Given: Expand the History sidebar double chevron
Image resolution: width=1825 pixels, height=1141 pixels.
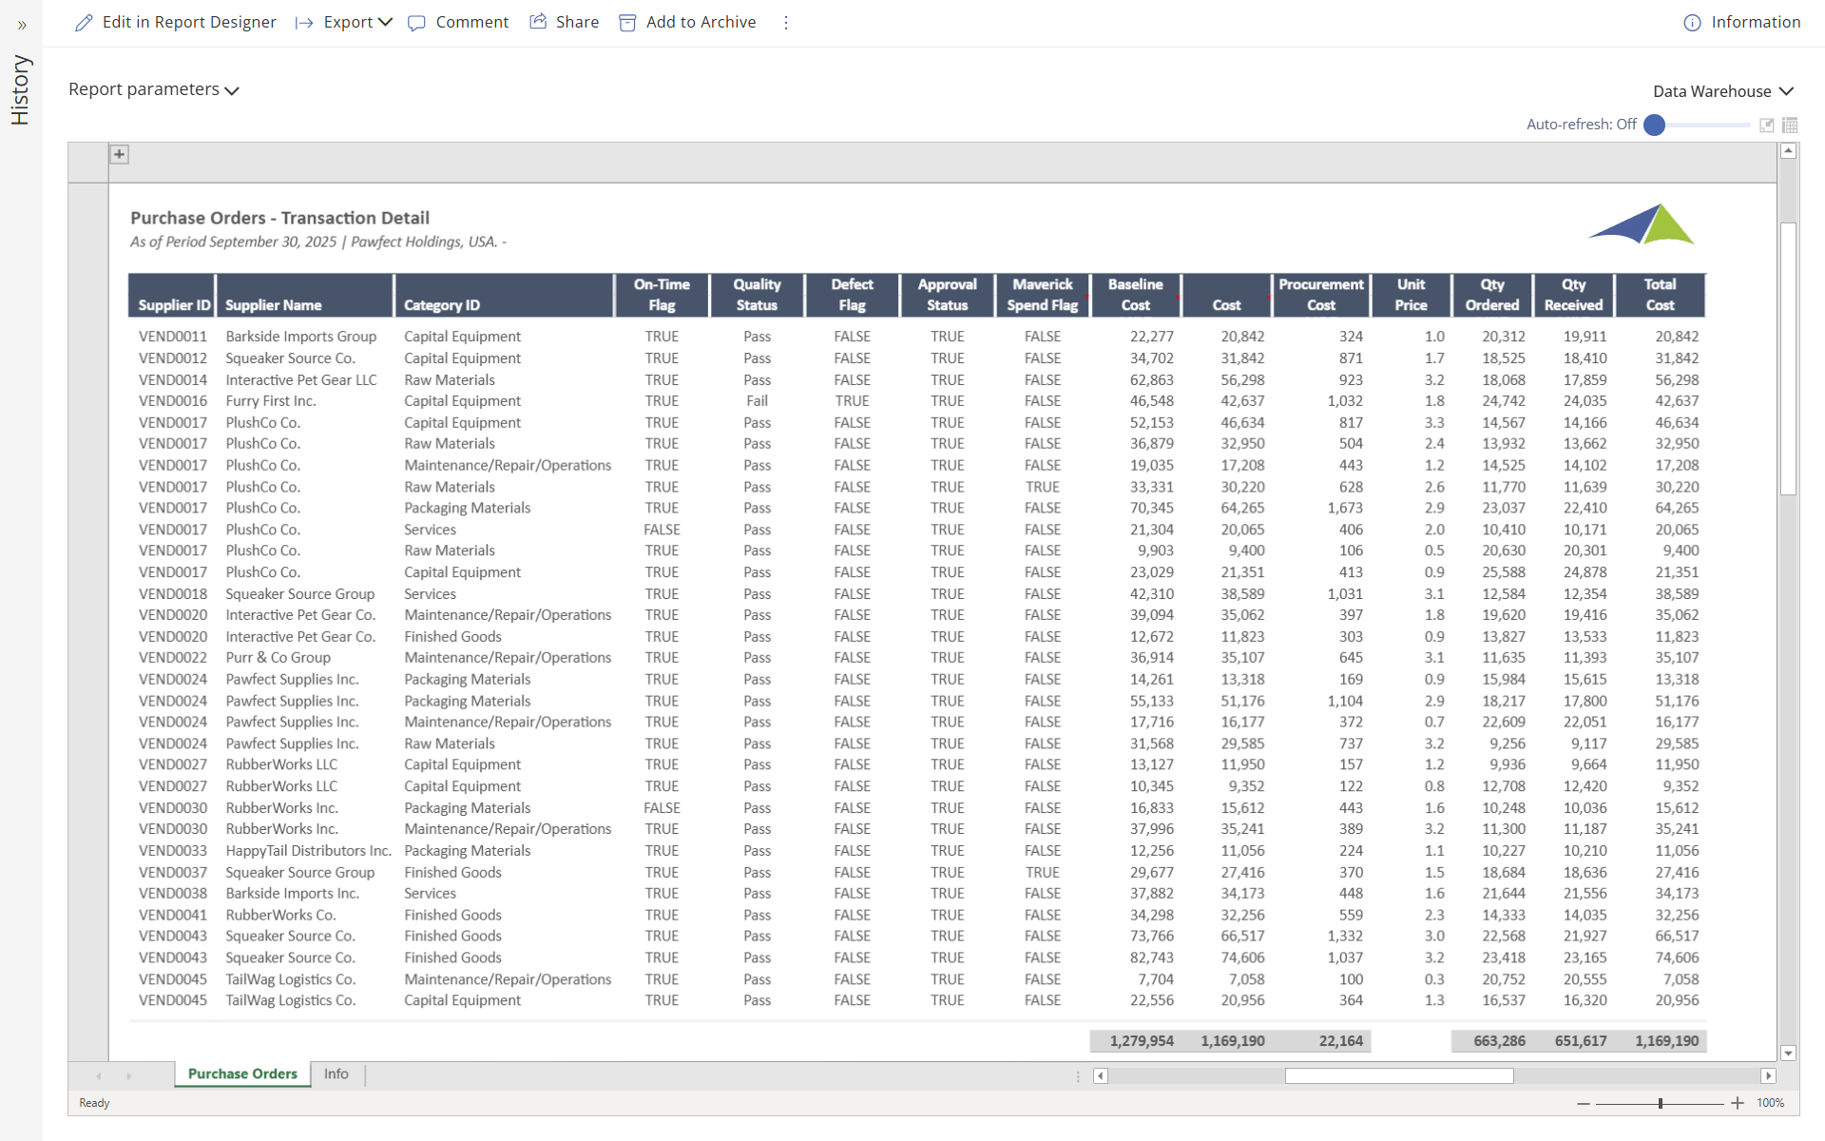Looking at the screenshot, I should pos(22,26).
